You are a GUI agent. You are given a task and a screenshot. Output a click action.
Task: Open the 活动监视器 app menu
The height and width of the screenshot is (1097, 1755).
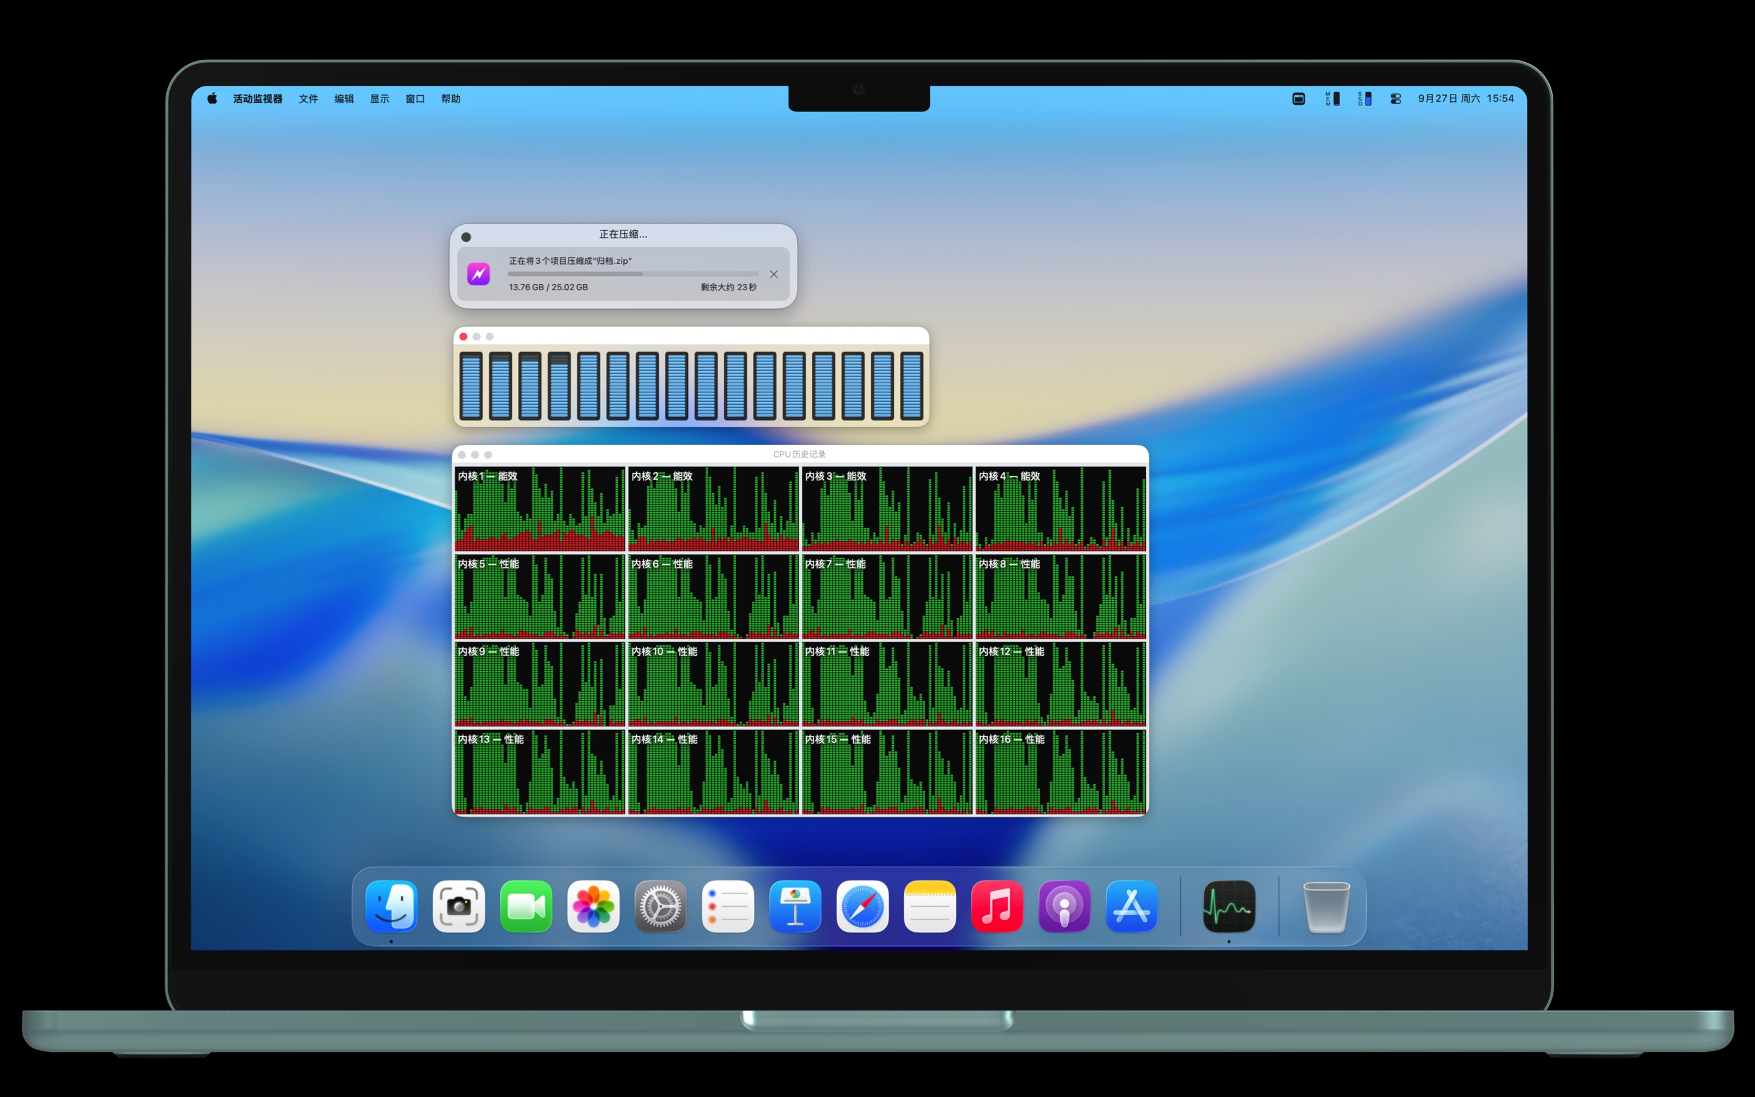click(257, 99)
